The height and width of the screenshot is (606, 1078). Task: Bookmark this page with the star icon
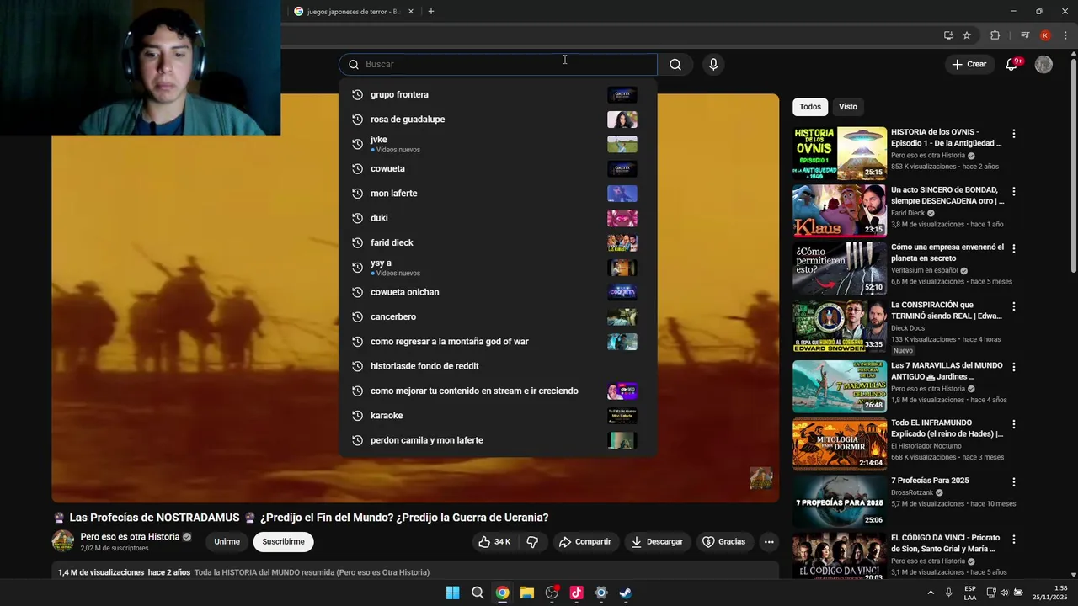coord(967,35)
